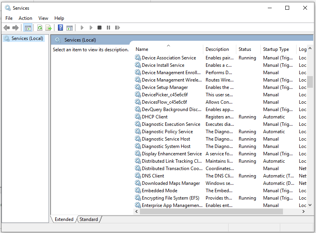Screen dimensions: 316x233
Task: Click gear icon beside DHCP Client
Action: [x=138, y=116]
